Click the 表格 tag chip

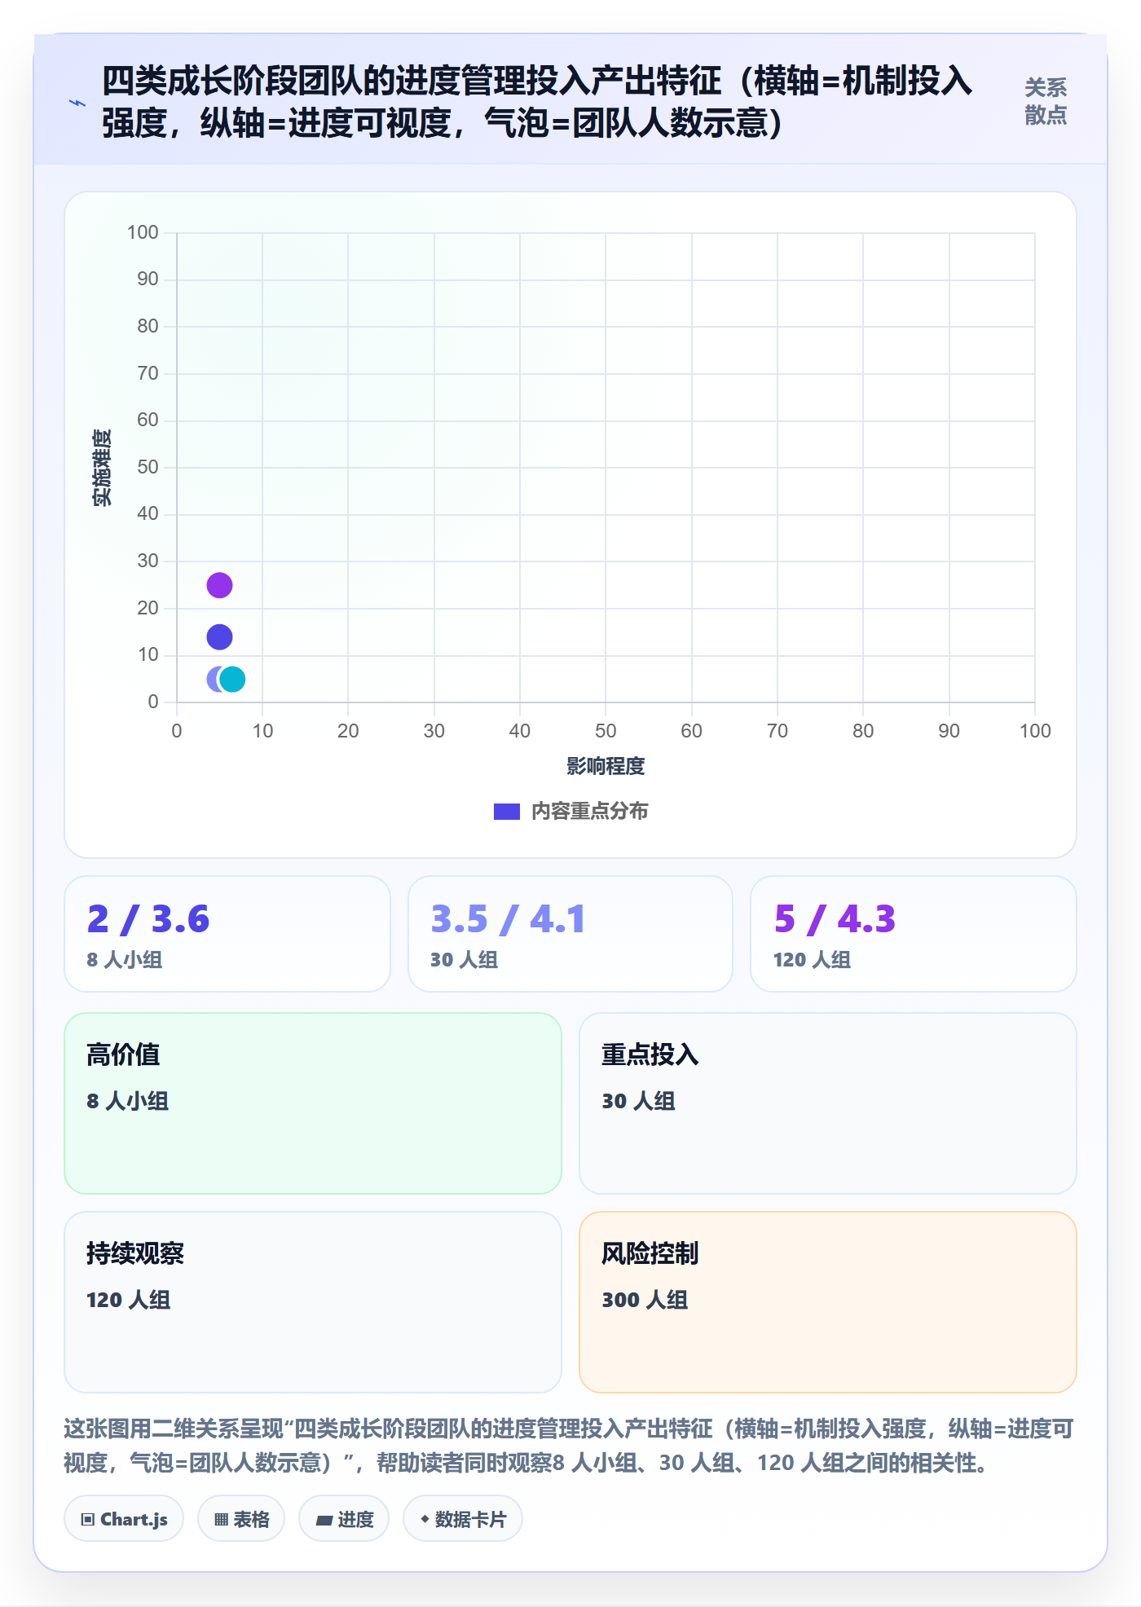pos(241,1519)
